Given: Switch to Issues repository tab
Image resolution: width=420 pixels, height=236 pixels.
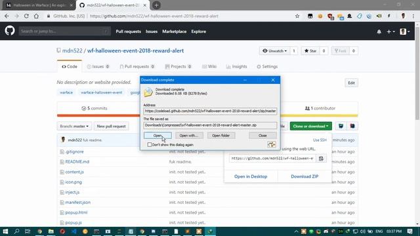Looking at the screenshot, I should [98, 66].
